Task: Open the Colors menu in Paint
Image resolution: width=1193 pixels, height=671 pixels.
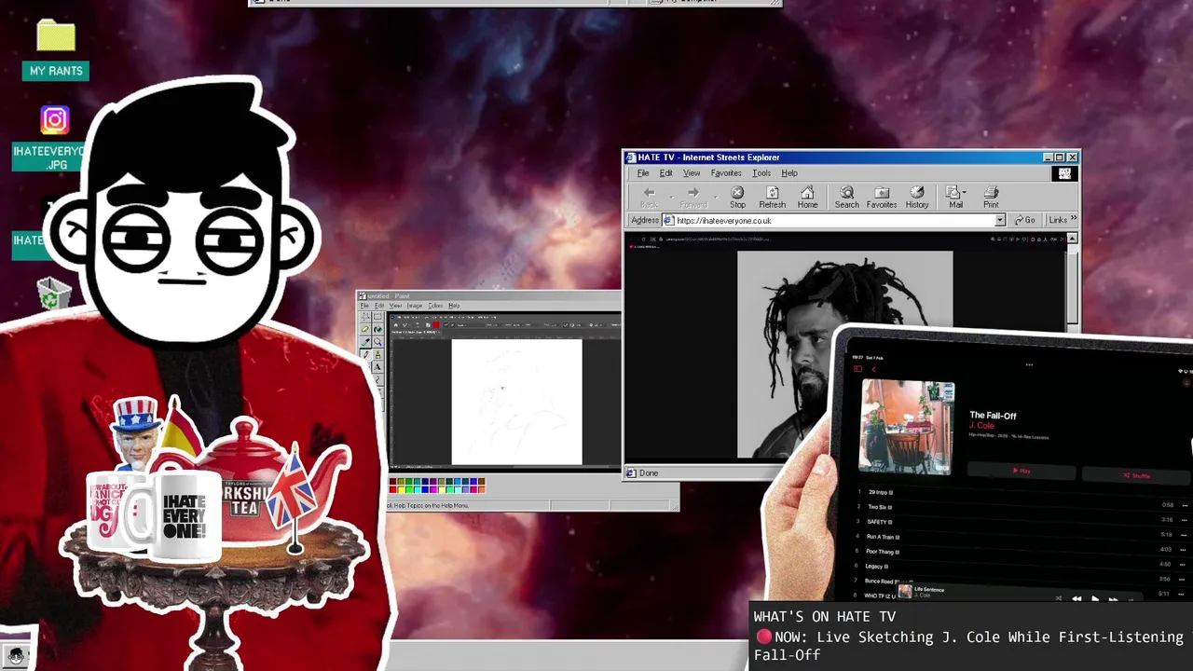Action: click(435, 306)
